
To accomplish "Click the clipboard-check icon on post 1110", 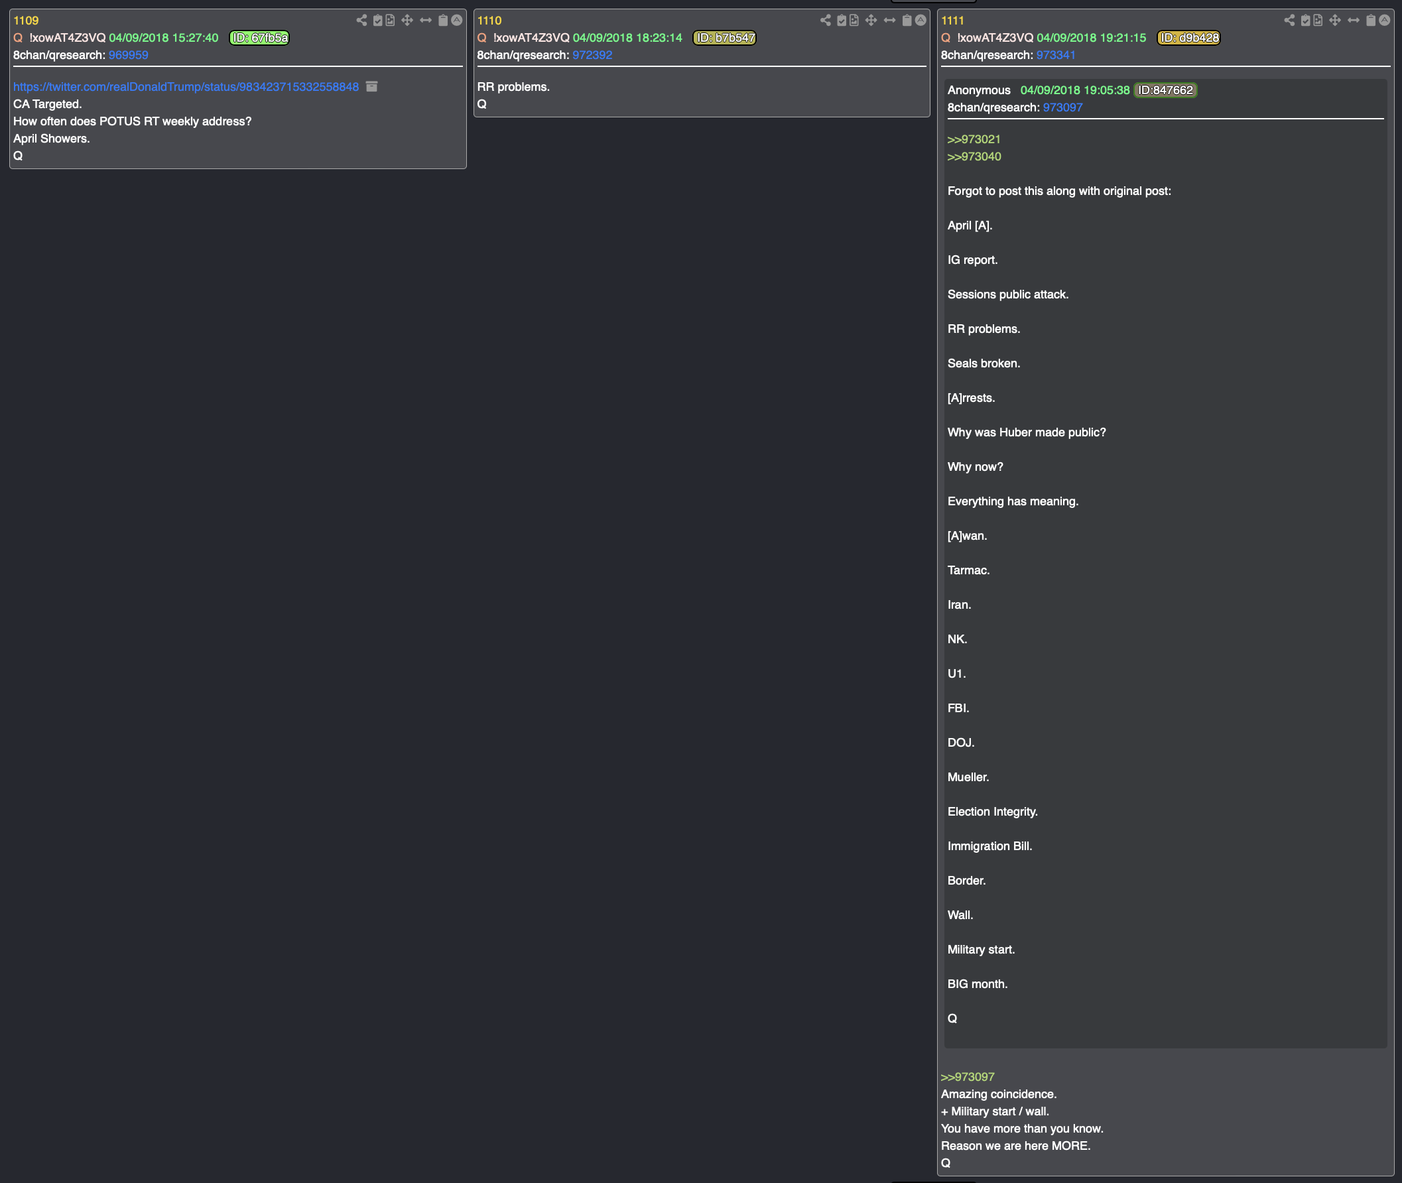I will pyautogui.click(x=842, y=20).
